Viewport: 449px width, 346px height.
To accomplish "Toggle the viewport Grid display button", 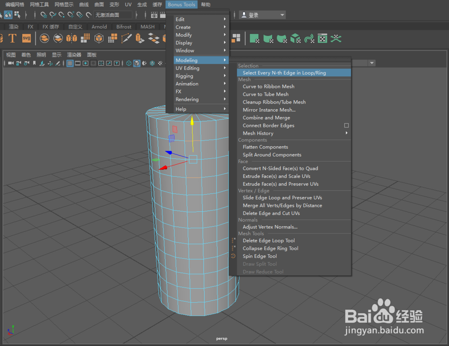I will pyautogui.click(x=70, y=63).
